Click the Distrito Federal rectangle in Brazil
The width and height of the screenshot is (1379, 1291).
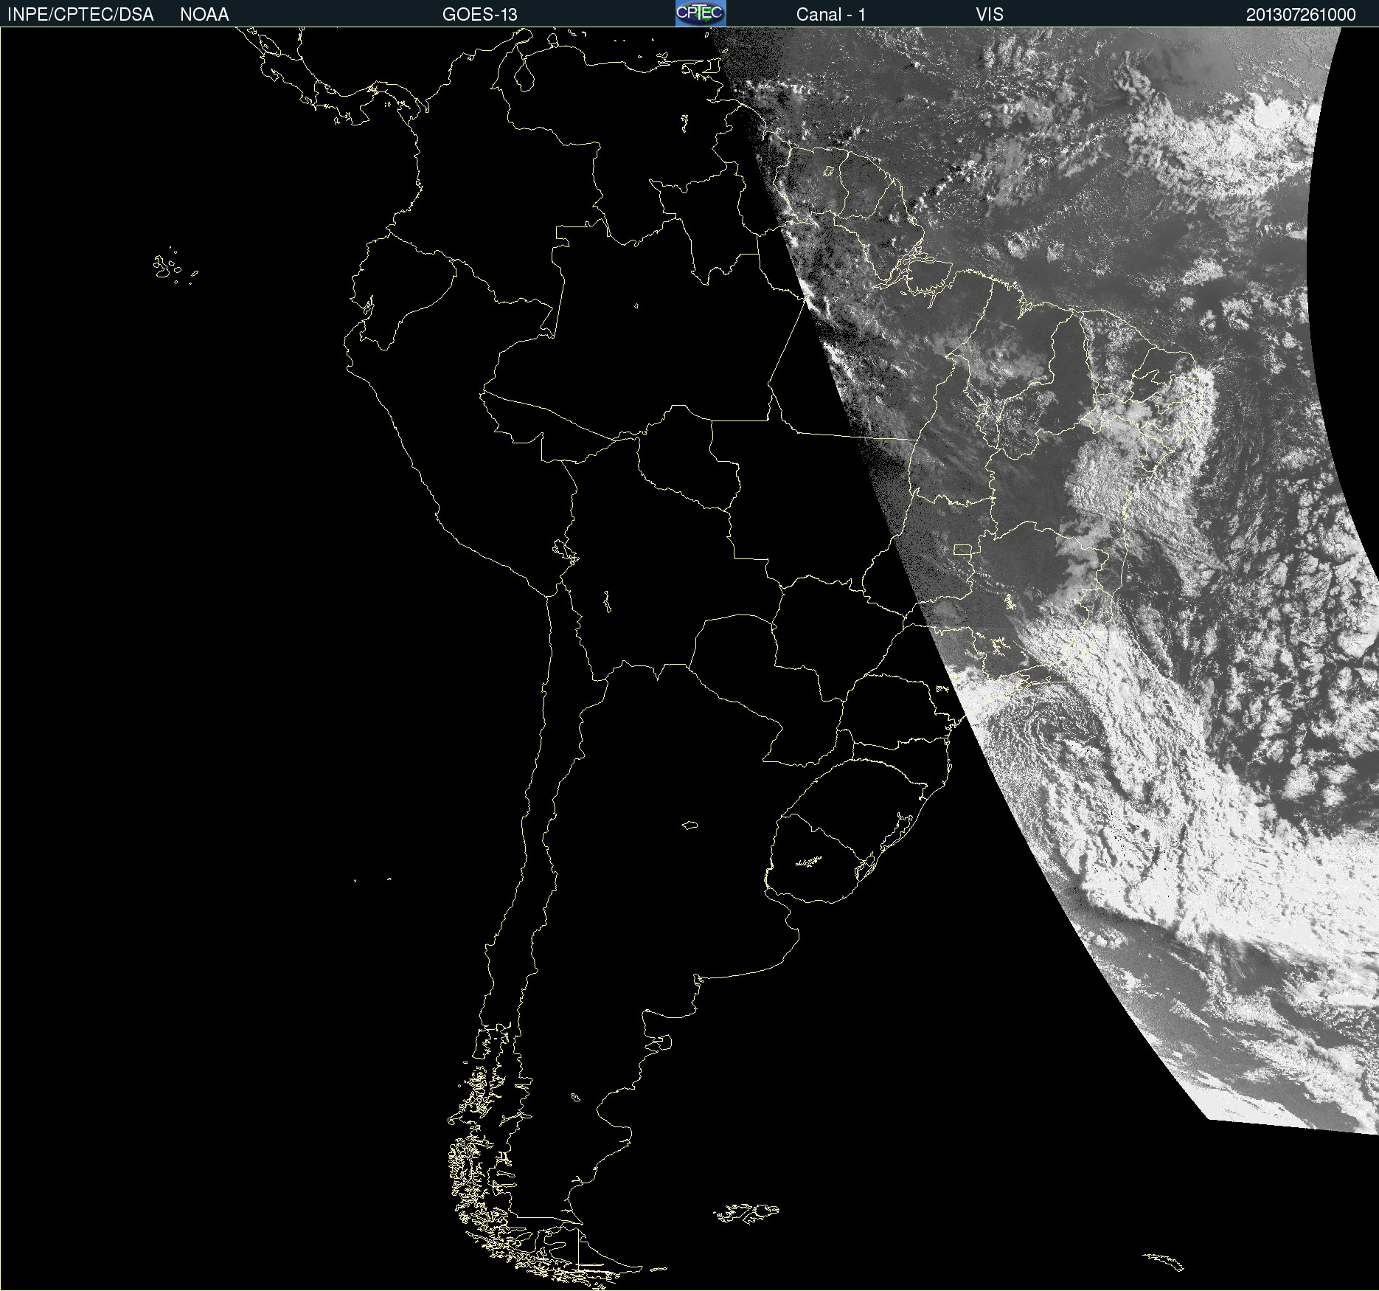pyautogui.click(x=962, y=550)
